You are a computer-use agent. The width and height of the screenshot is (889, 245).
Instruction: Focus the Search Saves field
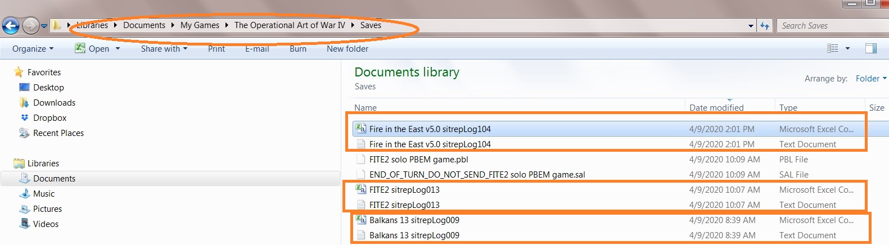(x=832, y=26)
